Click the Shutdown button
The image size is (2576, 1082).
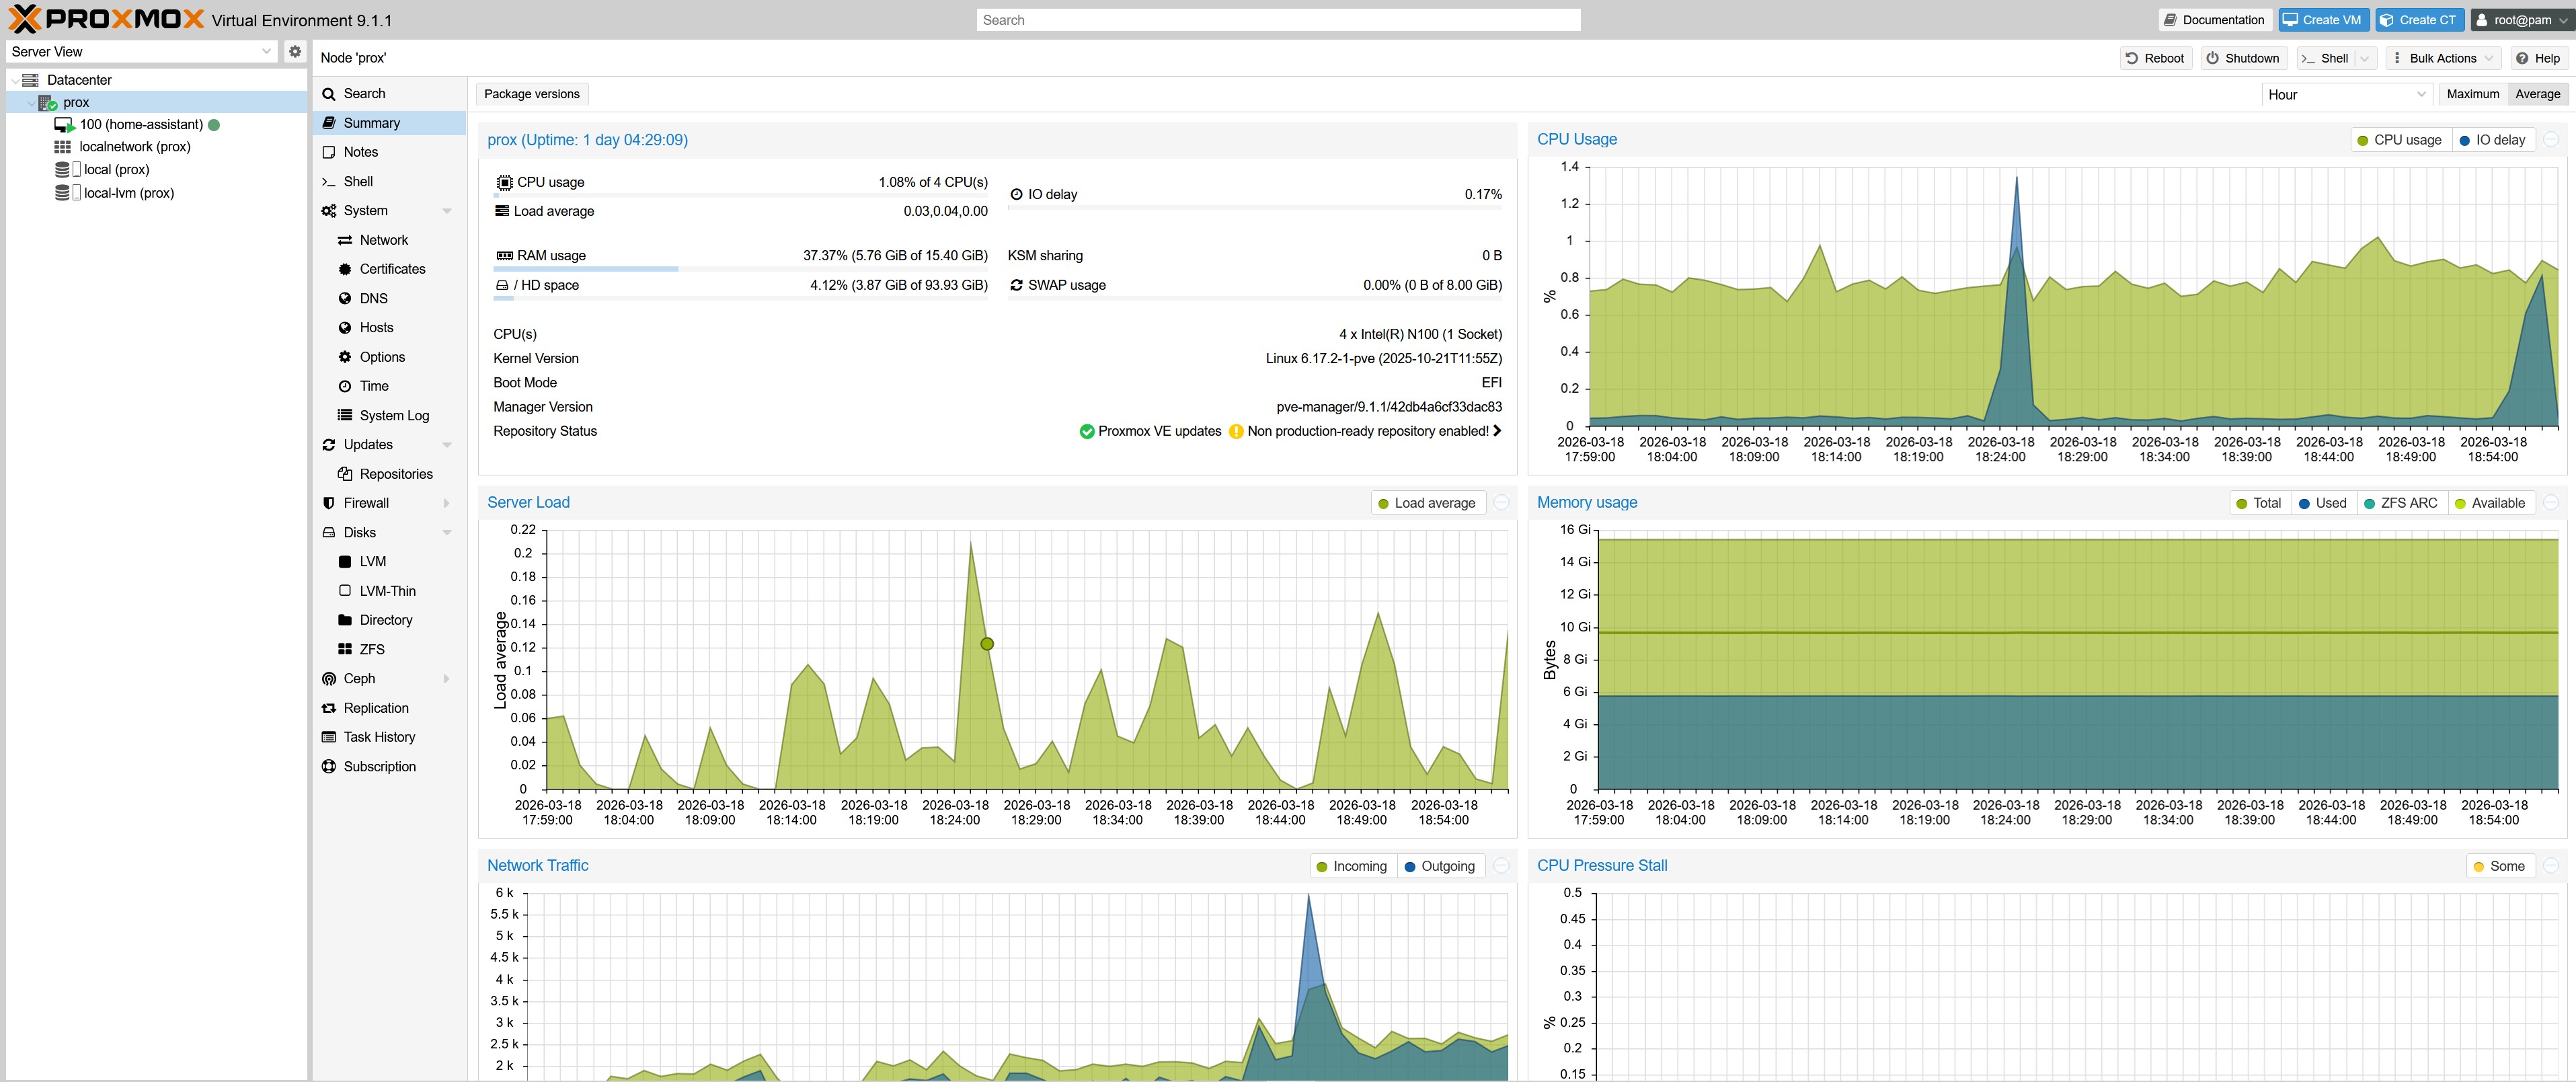(2243, 59)
